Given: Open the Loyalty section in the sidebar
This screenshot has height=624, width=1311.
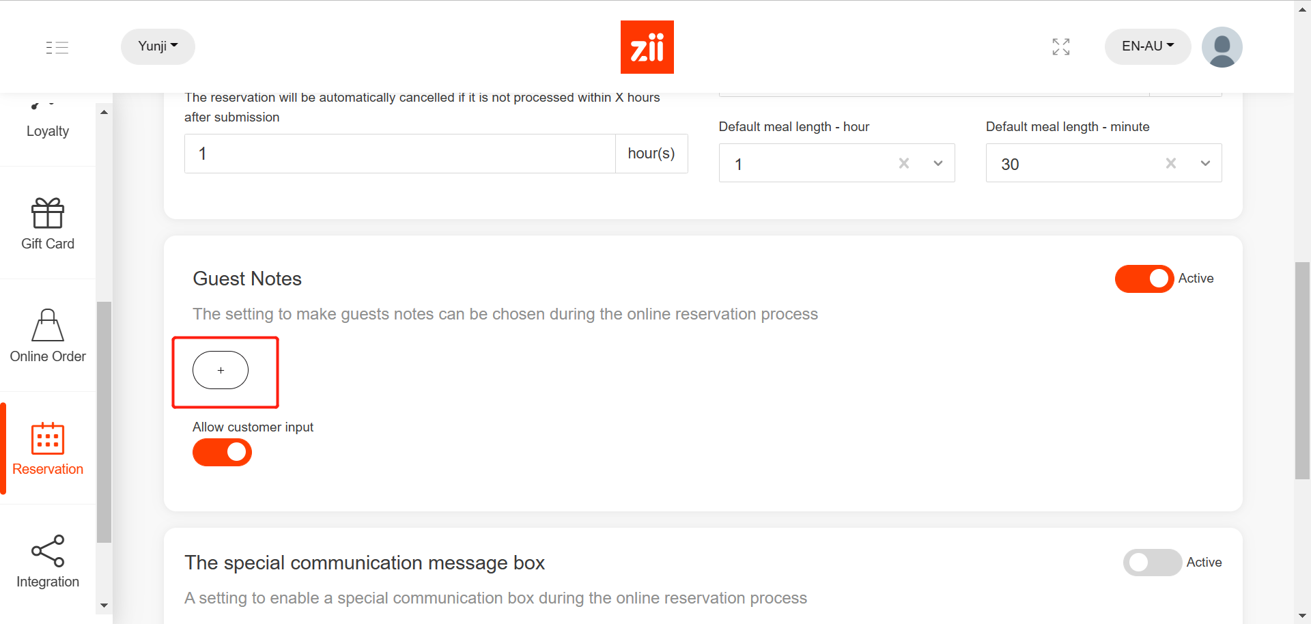Looking at the screenshot, I should [47, 123].
